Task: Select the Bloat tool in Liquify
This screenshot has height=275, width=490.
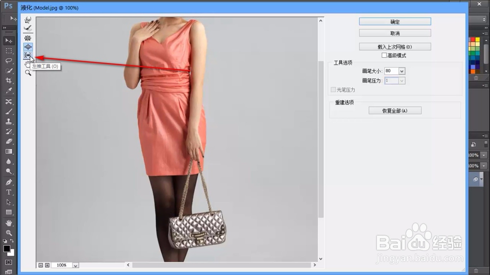Action: [x=28, y=47]
